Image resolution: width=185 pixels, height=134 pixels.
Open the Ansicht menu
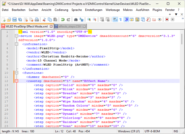(x=46, y=10)
